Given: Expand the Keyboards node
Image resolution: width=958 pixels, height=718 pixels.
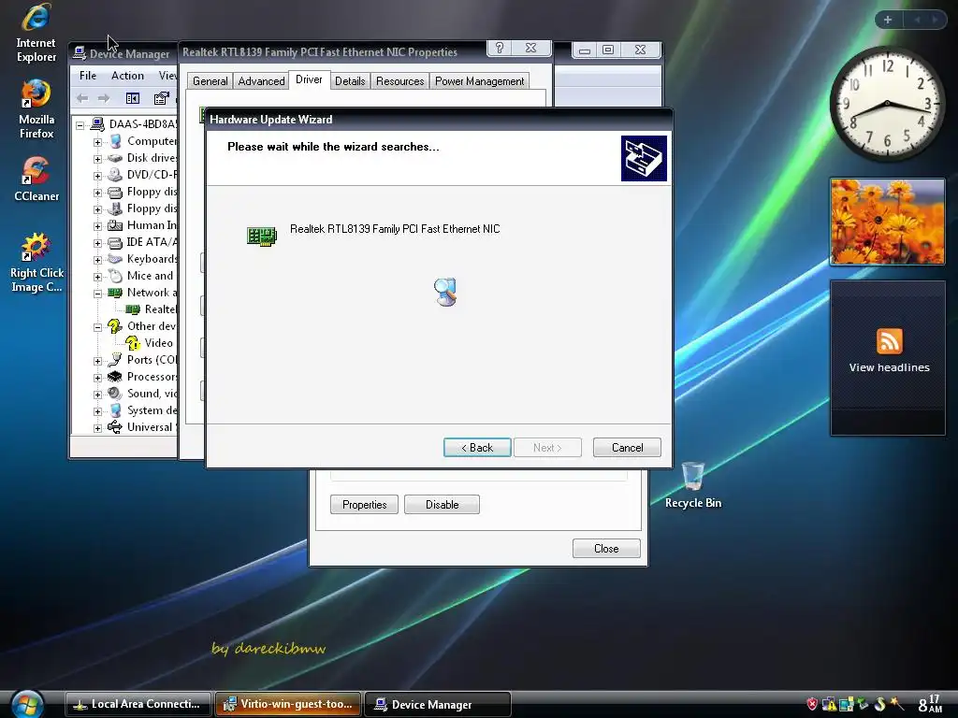Looking at the screenshot, I should point(97,260).
